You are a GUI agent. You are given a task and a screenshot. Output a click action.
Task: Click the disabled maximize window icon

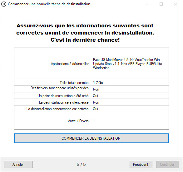click(161, 4)
